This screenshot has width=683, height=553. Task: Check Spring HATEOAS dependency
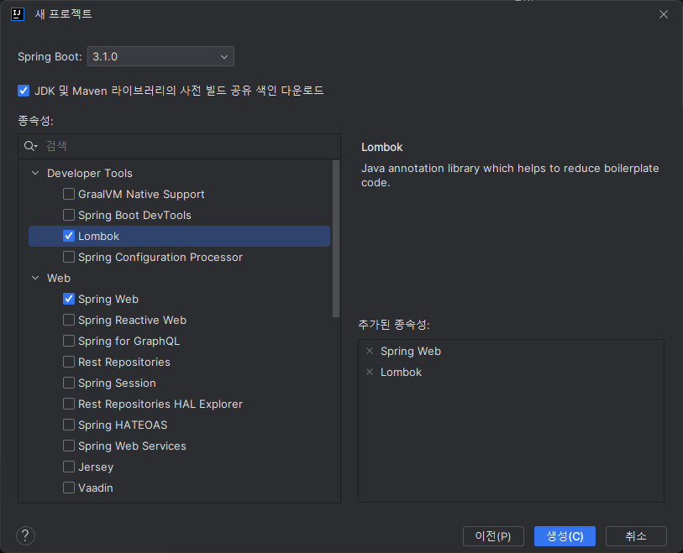69,425
